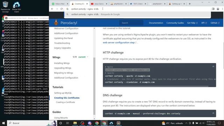Click the DNS challenge heading
This screenshot has height=126, width=224.
pyautogui.click(x=113, y=95)
